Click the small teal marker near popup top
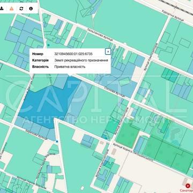Image resolution: width=193 pixels, height=193 pixels. pyautogui.click(x=48, y=45)
